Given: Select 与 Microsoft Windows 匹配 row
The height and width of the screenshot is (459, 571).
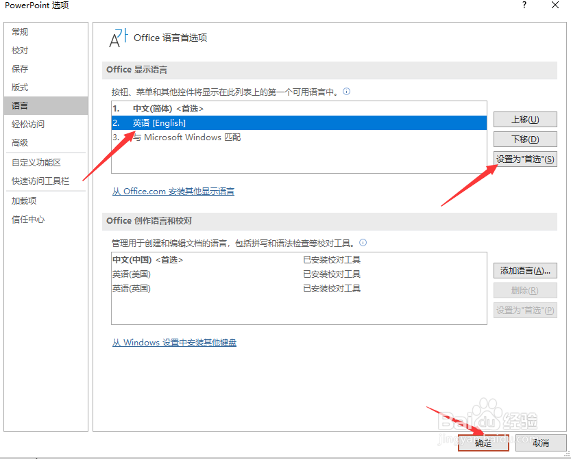Looking at the screenshot, I should 299,137.
